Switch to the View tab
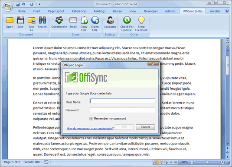Viewport: 232px width, 167px height. [133, 11]
